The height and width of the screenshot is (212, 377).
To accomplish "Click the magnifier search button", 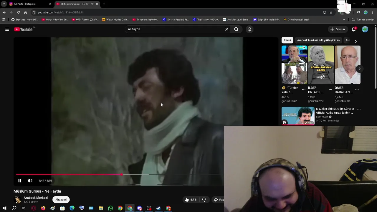I will coord(236,29).
